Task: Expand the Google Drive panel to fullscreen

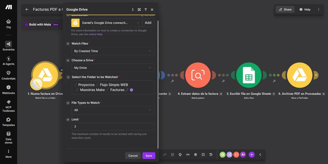Action: 139,10
